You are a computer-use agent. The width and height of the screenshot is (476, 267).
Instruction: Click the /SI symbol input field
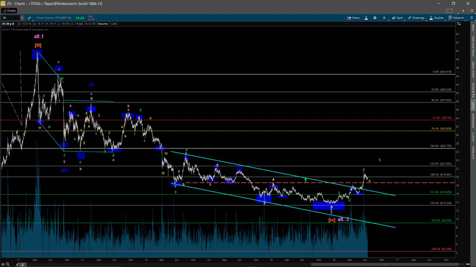(11, 18)
